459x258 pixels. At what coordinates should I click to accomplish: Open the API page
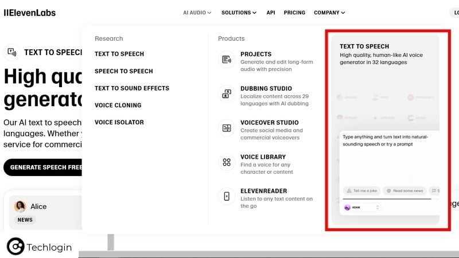point(271,13)
